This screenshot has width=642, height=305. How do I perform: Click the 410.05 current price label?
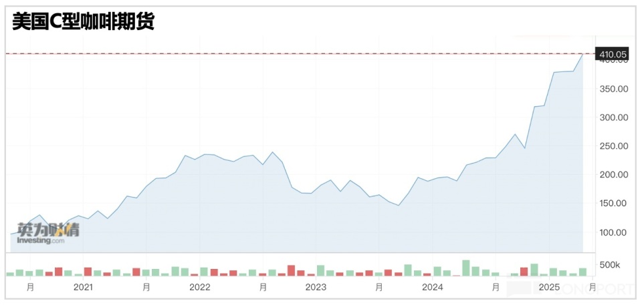pos(611,54)
